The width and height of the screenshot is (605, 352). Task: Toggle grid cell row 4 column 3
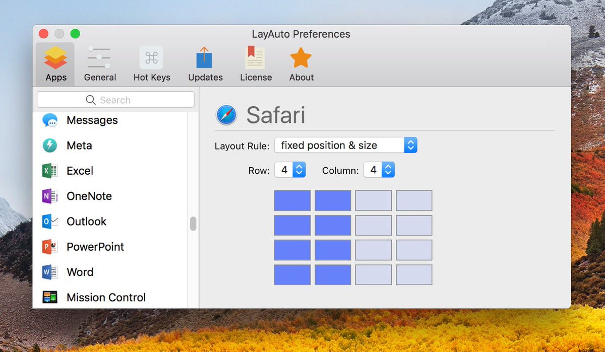tap(374, 274)
